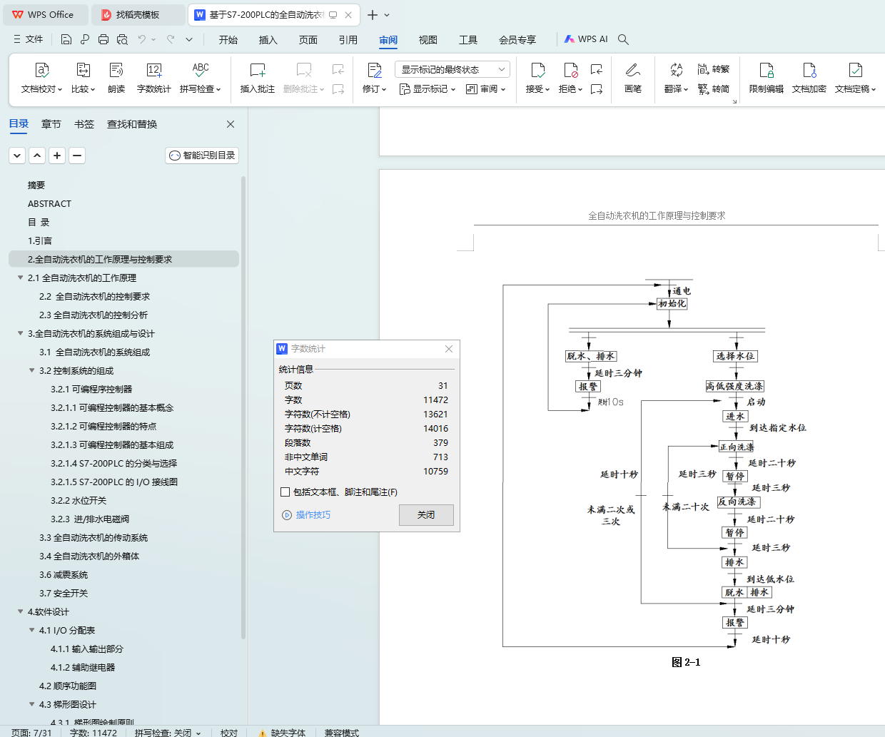Click the 文档校对 proofreading icon
Screen dimensions: 885x737
(42, 71)
